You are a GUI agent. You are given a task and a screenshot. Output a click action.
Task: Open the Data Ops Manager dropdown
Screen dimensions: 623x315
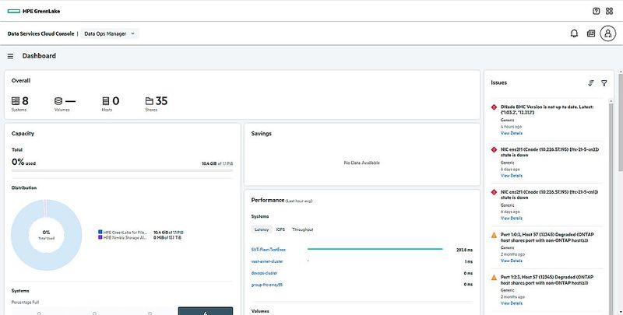(110, 33)
